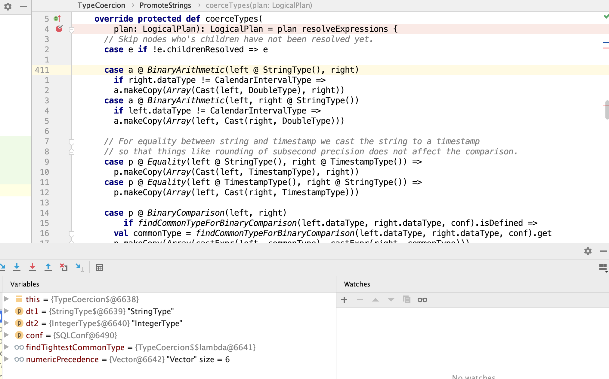
Task: Click the fold end marker at the 'so that things' comment
Action: [72, 152]
